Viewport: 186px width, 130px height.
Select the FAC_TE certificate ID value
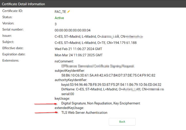tap(60, 12)
